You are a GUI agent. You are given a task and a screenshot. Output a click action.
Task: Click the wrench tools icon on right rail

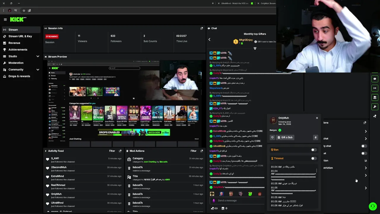(x=375, y=107)
